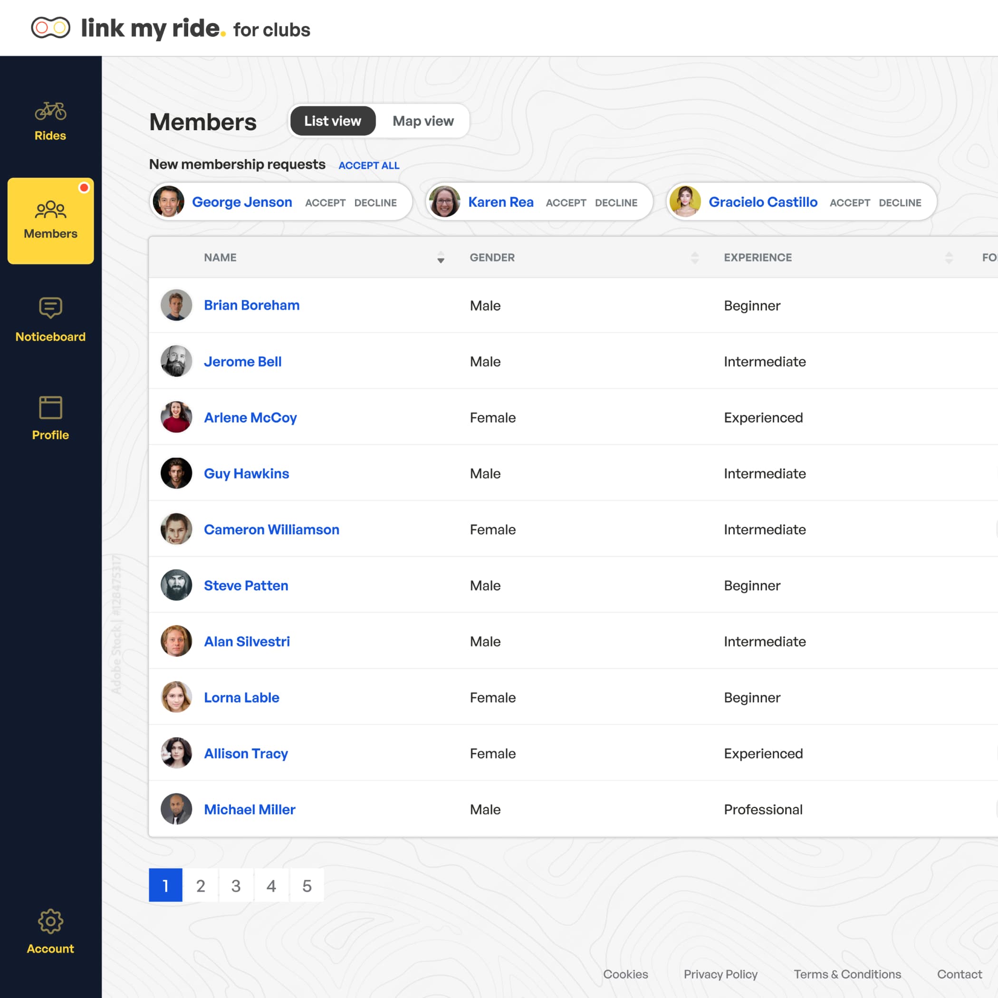The height and width of the screenshot is (998, 998).
Task: Click the Members people icon in sidebar
Action: click(50, 209)
